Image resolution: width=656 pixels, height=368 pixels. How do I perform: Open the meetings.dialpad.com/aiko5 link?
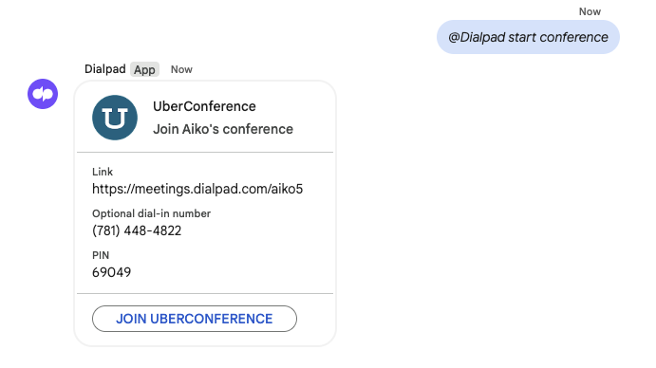click(197, 189)
